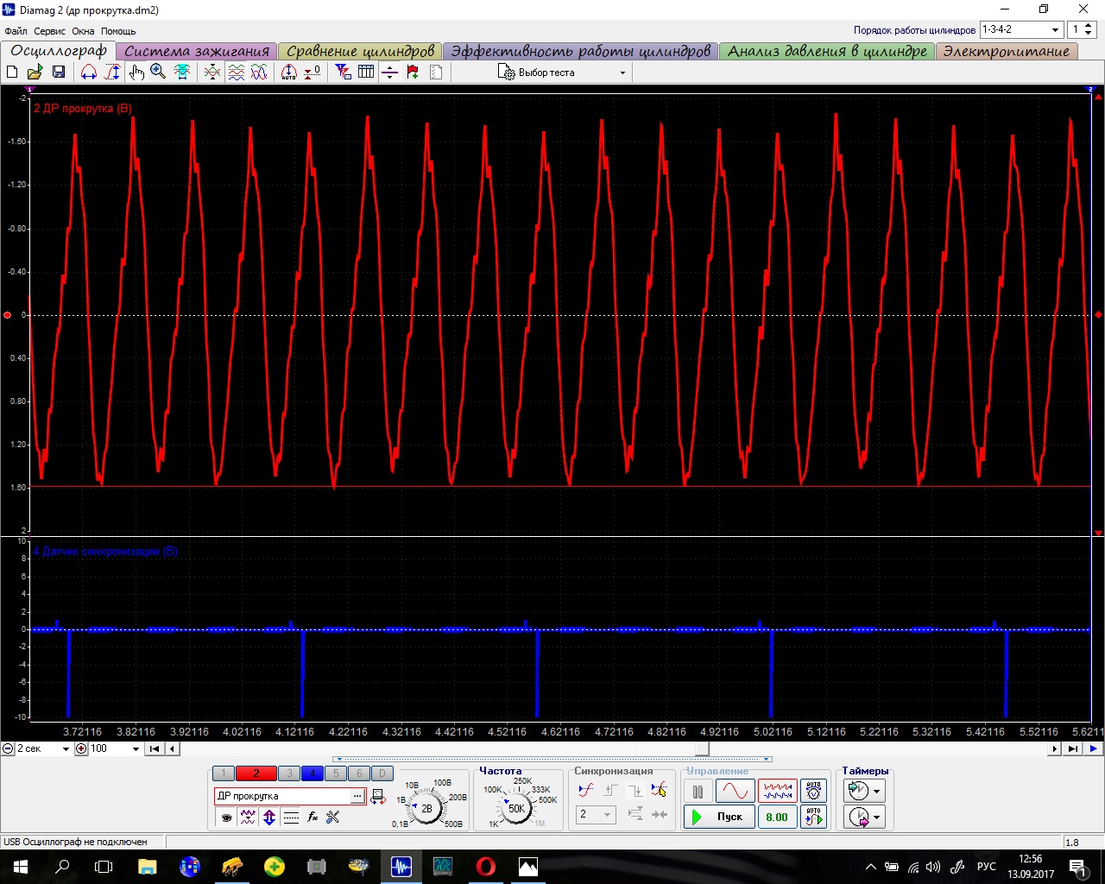This screenshot has height=884, width=1105.
Task: Switch to the Система зажигания tab
Action: click(197, 51)
